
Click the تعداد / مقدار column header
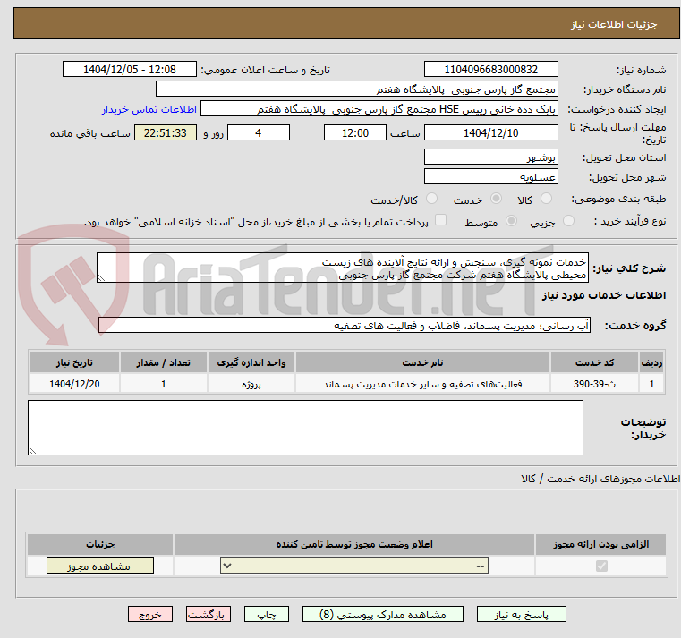[163, 362]
